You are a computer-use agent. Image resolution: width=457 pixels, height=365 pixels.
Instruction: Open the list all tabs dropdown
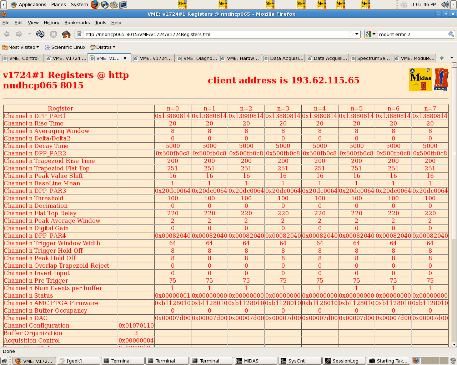click(452, 58)
